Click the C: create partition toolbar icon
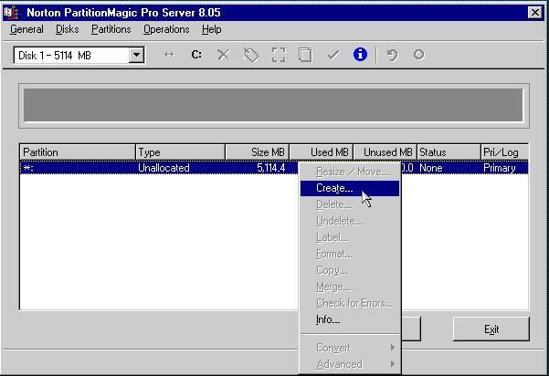The image size is (549, 376). [196, 55]
